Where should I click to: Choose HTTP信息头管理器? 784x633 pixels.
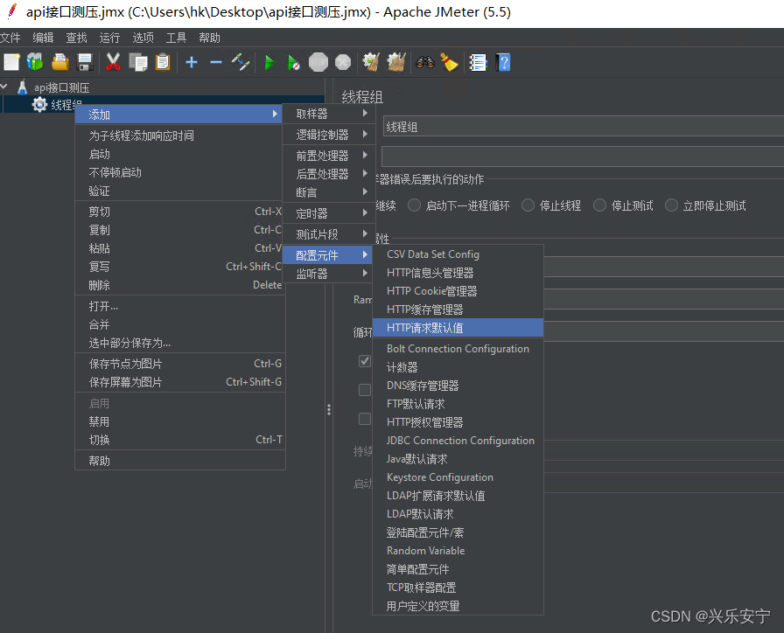tap(458, 273)
